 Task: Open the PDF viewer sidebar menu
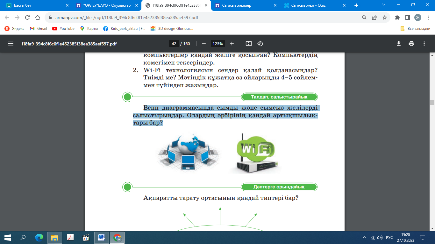point(11,44)
